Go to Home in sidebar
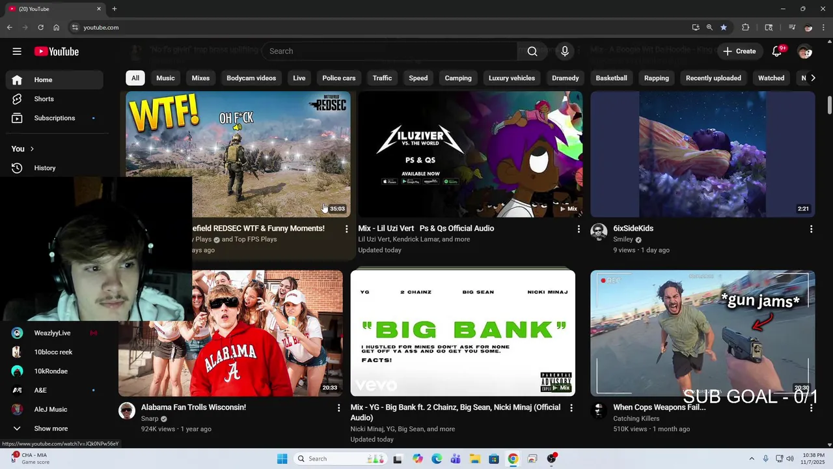Image resolution: width=833 pixels, height=469 pixels. click(55, 79)
